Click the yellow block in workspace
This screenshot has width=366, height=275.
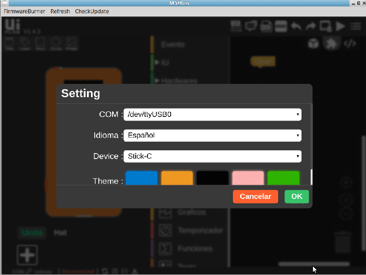coord(263,62)
